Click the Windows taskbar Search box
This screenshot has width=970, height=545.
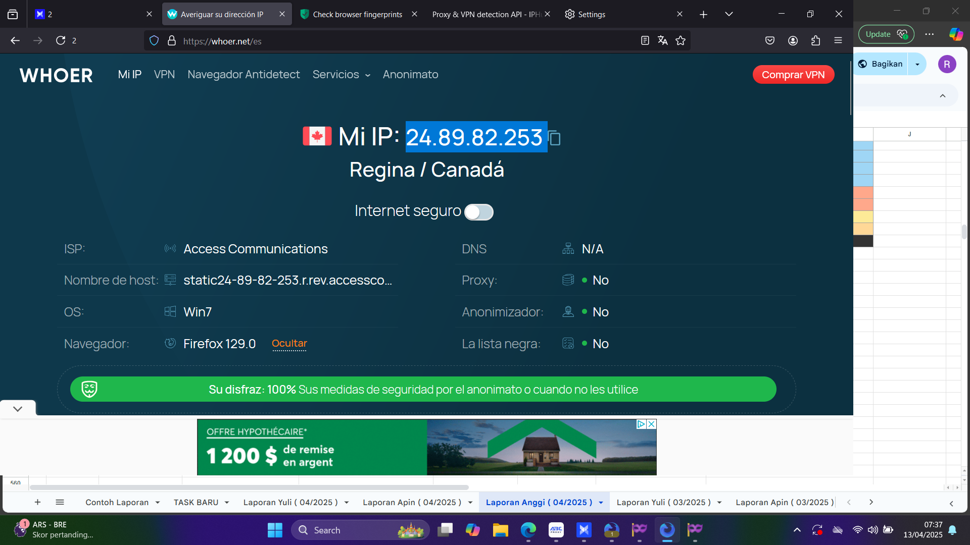pos(360,530)
